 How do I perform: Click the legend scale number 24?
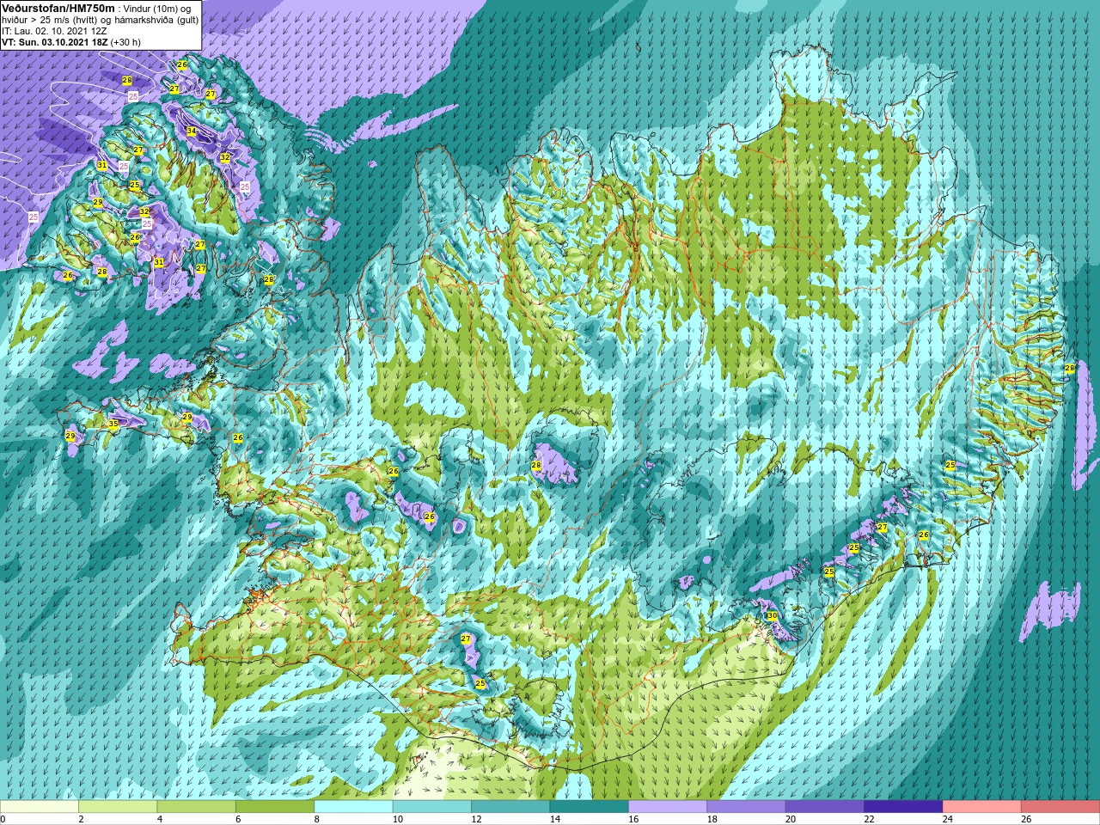click(x=948, y=819)
